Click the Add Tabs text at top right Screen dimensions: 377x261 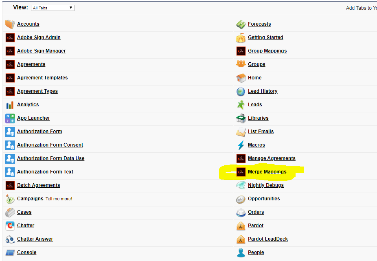pyautogui.click(x=361, y=8)
